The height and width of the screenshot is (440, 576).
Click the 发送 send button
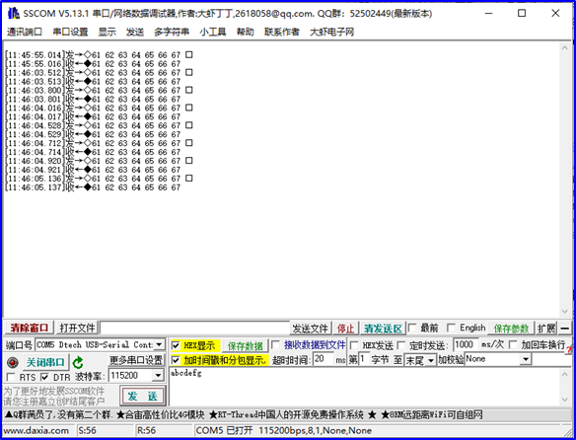[143, 396]
